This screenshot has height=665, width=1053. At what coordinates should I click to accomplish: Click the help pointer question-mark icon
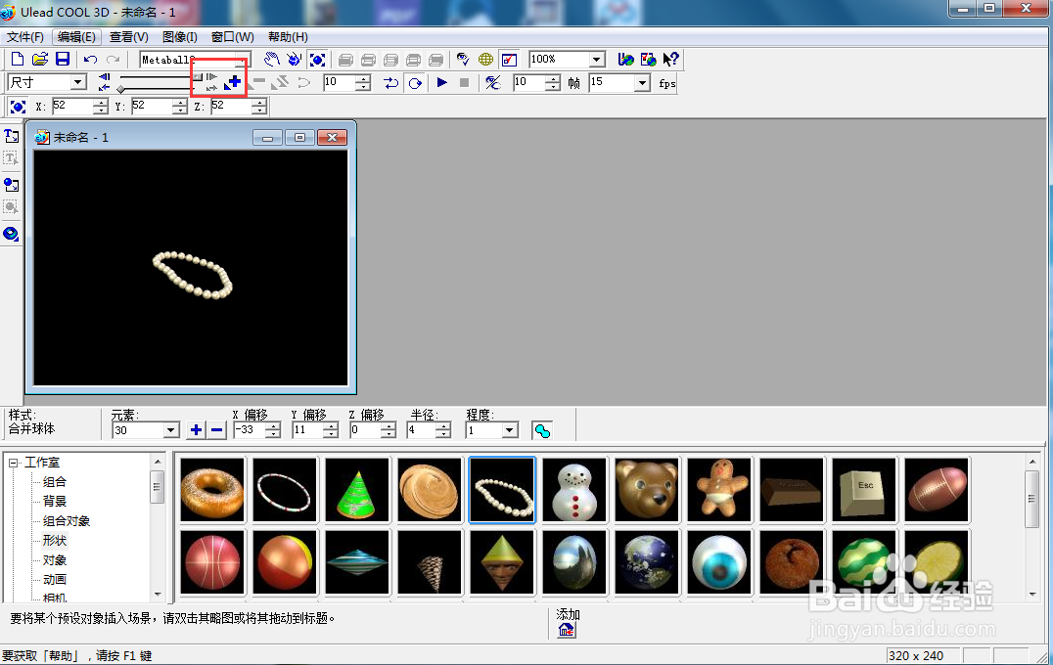[670, 60]
